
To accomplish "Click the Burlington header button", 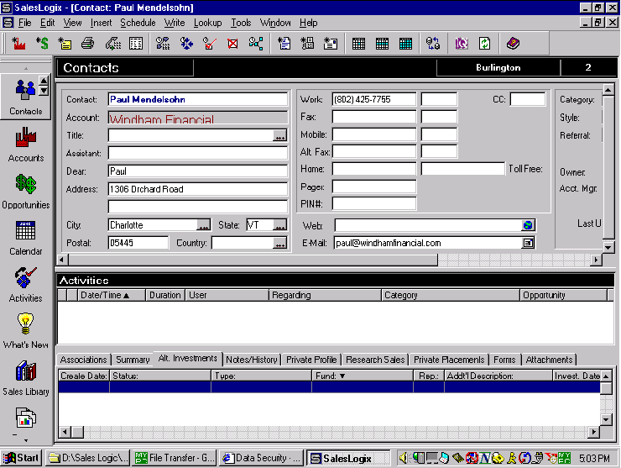I will [498, 67].
